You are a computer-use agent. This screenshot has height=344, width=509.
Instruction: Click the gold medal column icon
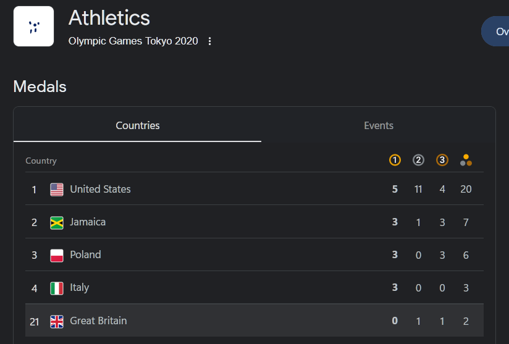tap(395, 160)
